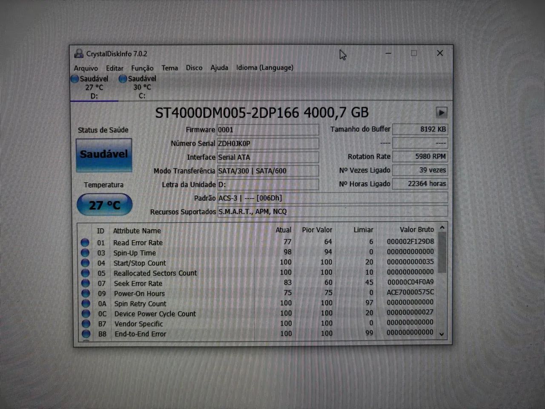Click the status circle for Read Error Rate
Image resolution: width=545 pixels, height=409 pixels.
(x=85, y=242)
